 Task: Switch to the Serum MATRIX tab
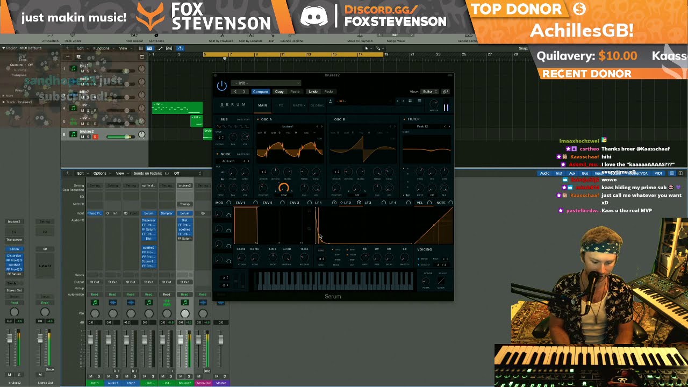[x=299, y=105]
